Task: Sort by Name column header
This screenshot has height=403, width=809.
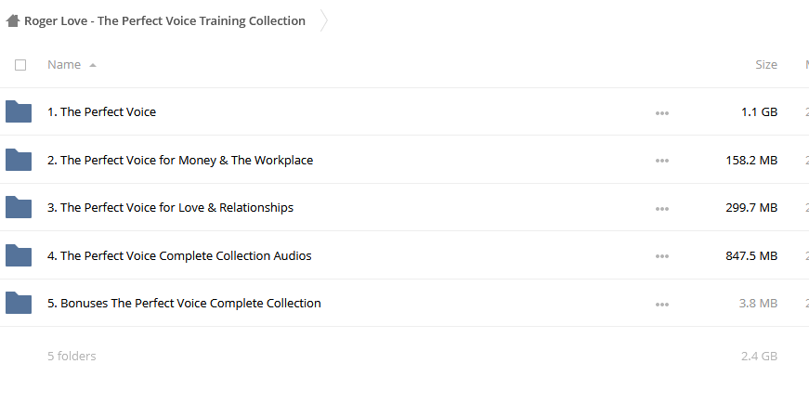Action: pos(64,64)
